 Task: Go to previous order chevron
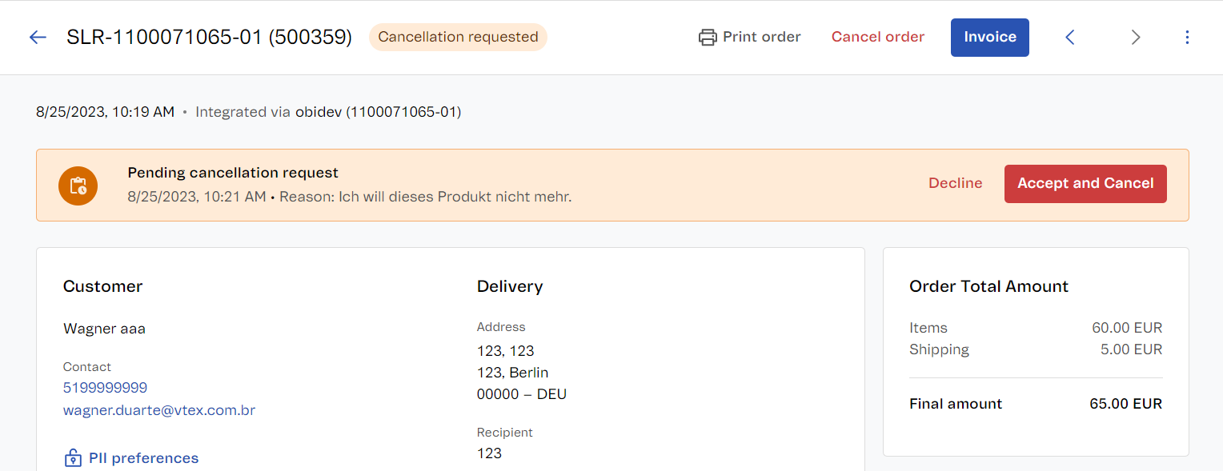(1070, 38)
